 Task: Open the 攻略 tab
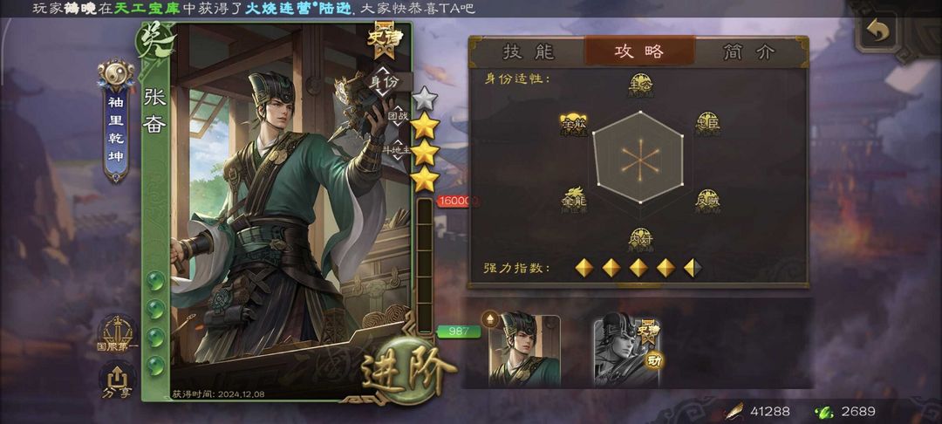pos(639,51)
